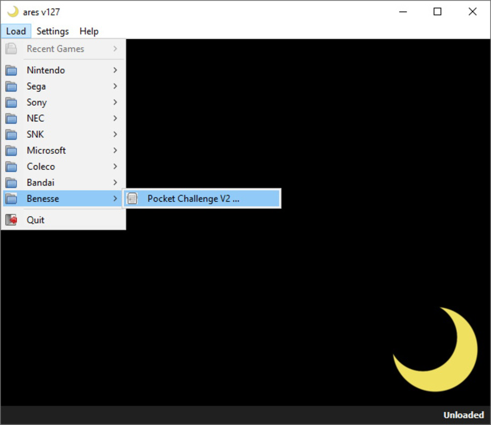
Task: Click the Coleco folder icon
Action: 11,166
